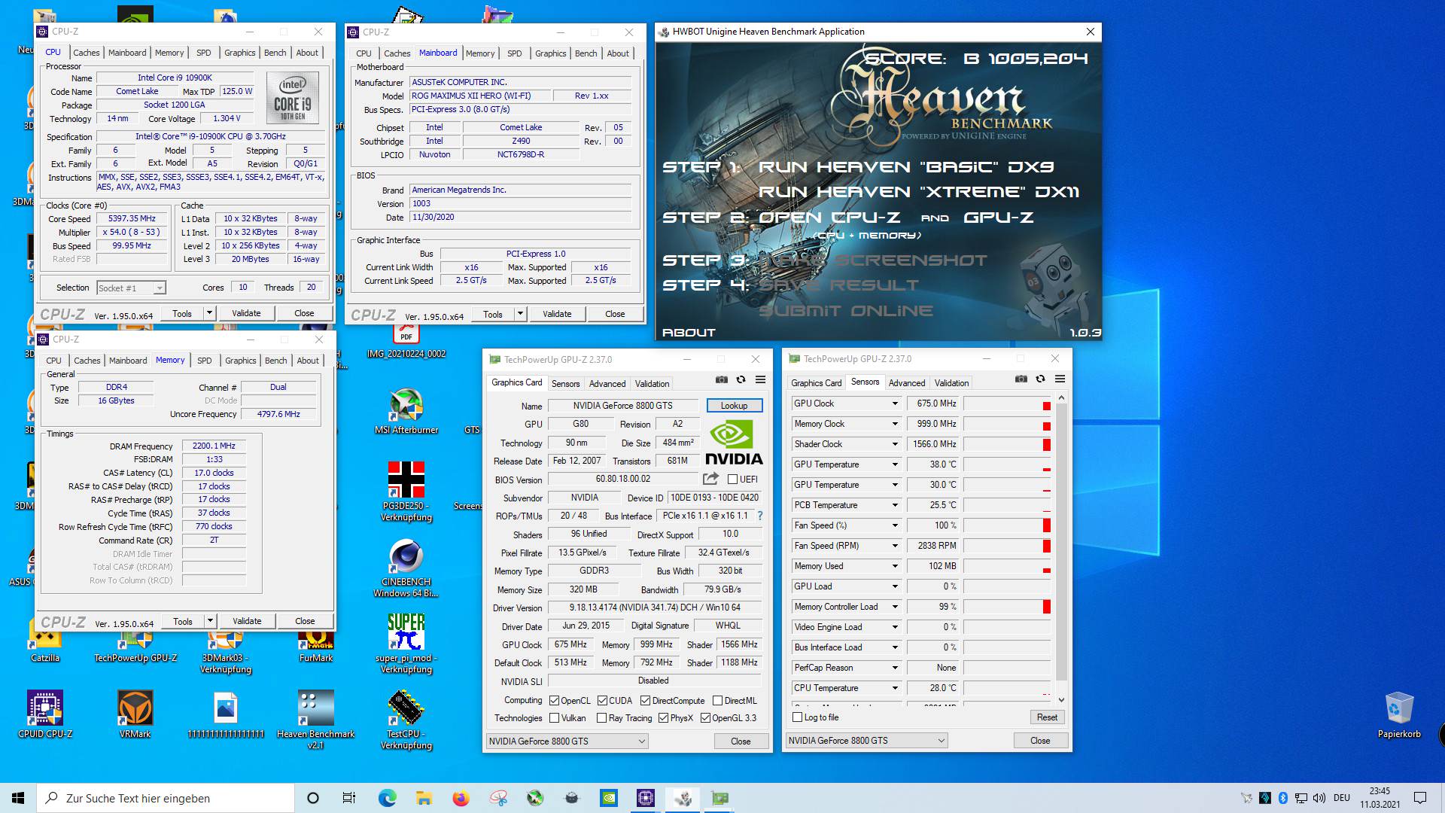Toggle the Vulkan checkbox

(555, 718)
